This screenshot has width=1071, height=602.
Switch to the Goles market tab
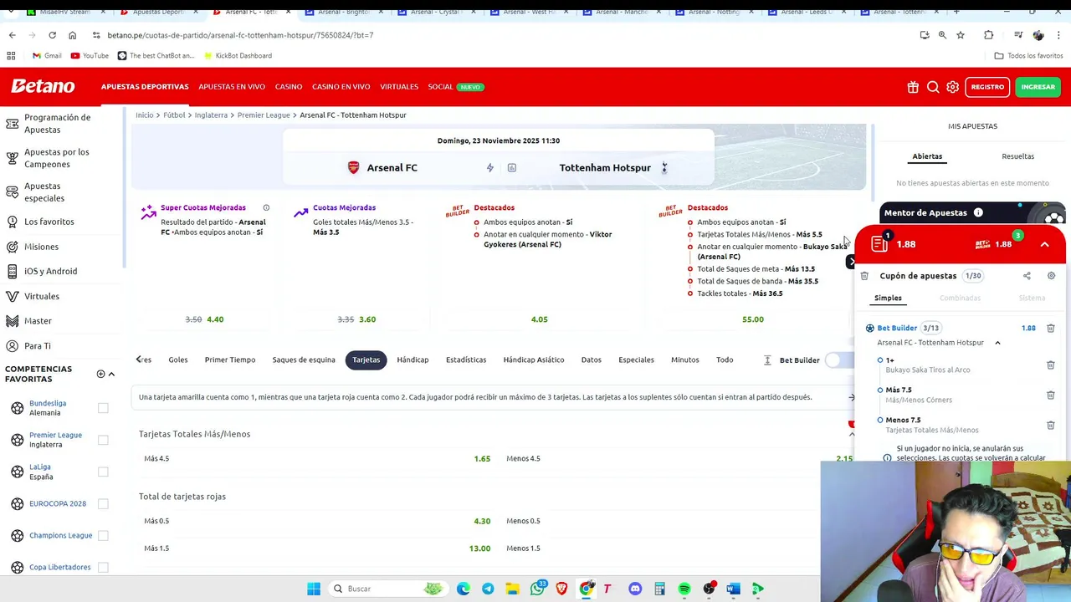click(178, 360)
